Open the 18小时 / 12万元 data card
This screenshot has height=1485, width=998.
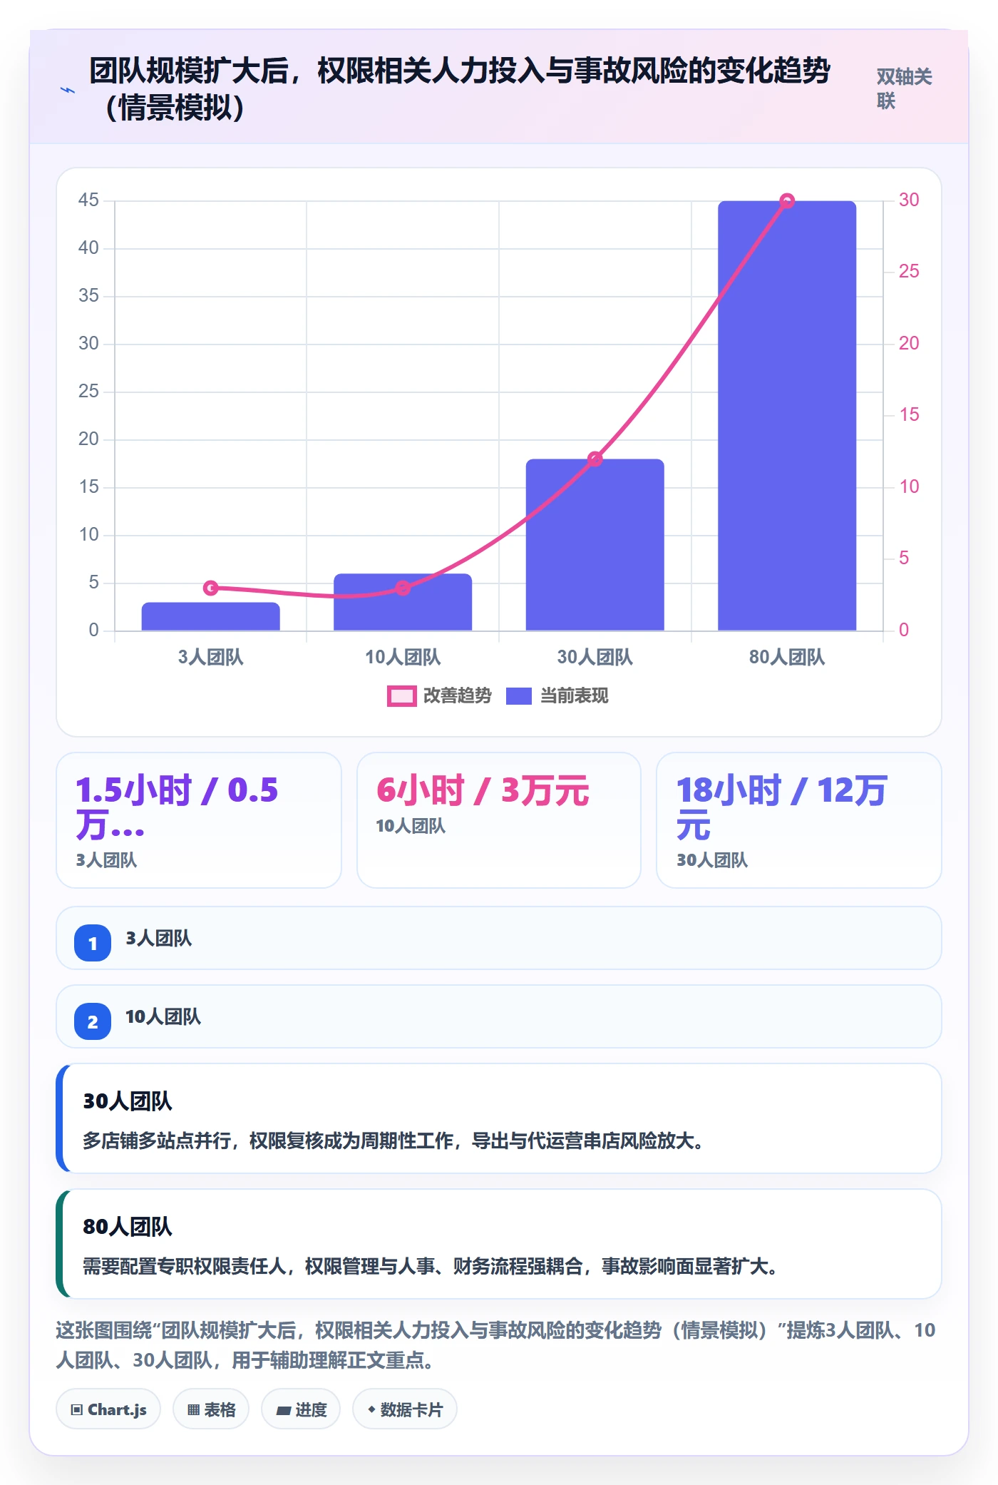[798, 820]
